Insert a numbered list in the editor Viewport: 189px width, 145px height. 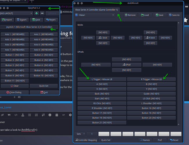tap(36, 115)
